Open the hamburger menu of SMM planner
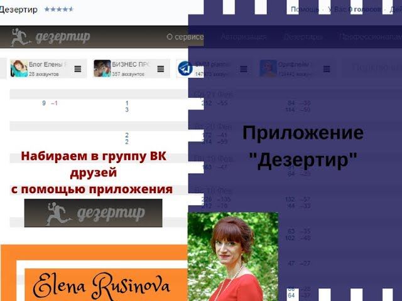Image resolution: width=402 pixels, height=301 pixels. point(244,69)
